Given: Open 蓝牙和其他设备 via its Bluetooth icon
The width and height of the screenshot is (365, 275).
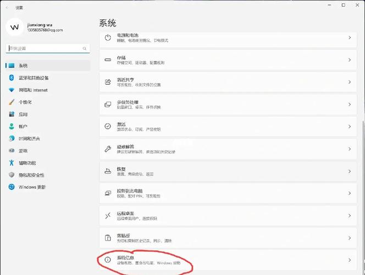Looking at the screenshot, I should click(x=12, y=78).
